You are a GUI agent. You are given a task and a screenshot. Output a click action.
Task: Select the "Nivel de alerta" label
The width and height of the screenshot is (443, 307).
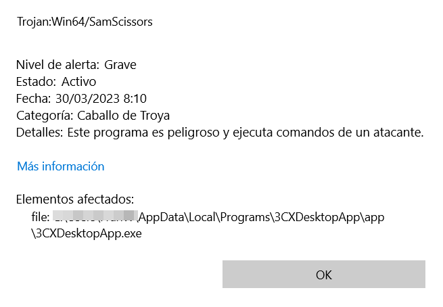57,65
